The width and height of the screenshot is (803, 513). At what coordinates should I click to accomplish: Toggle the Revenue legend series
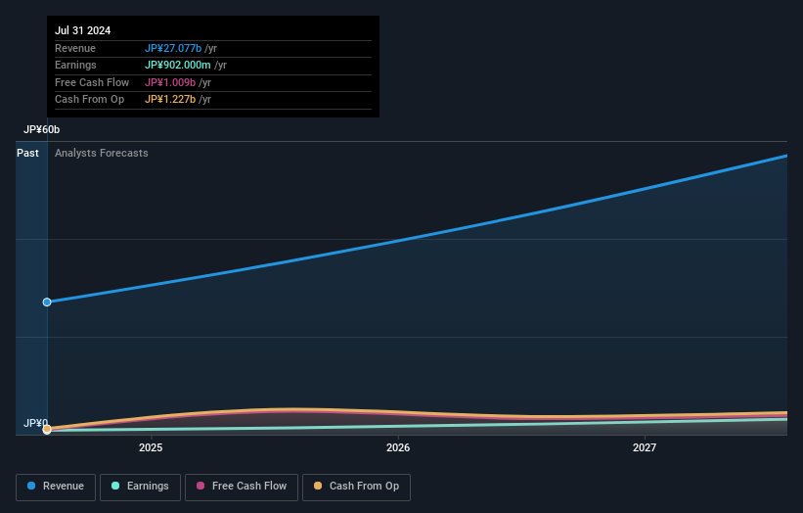(x=56, y=487)
